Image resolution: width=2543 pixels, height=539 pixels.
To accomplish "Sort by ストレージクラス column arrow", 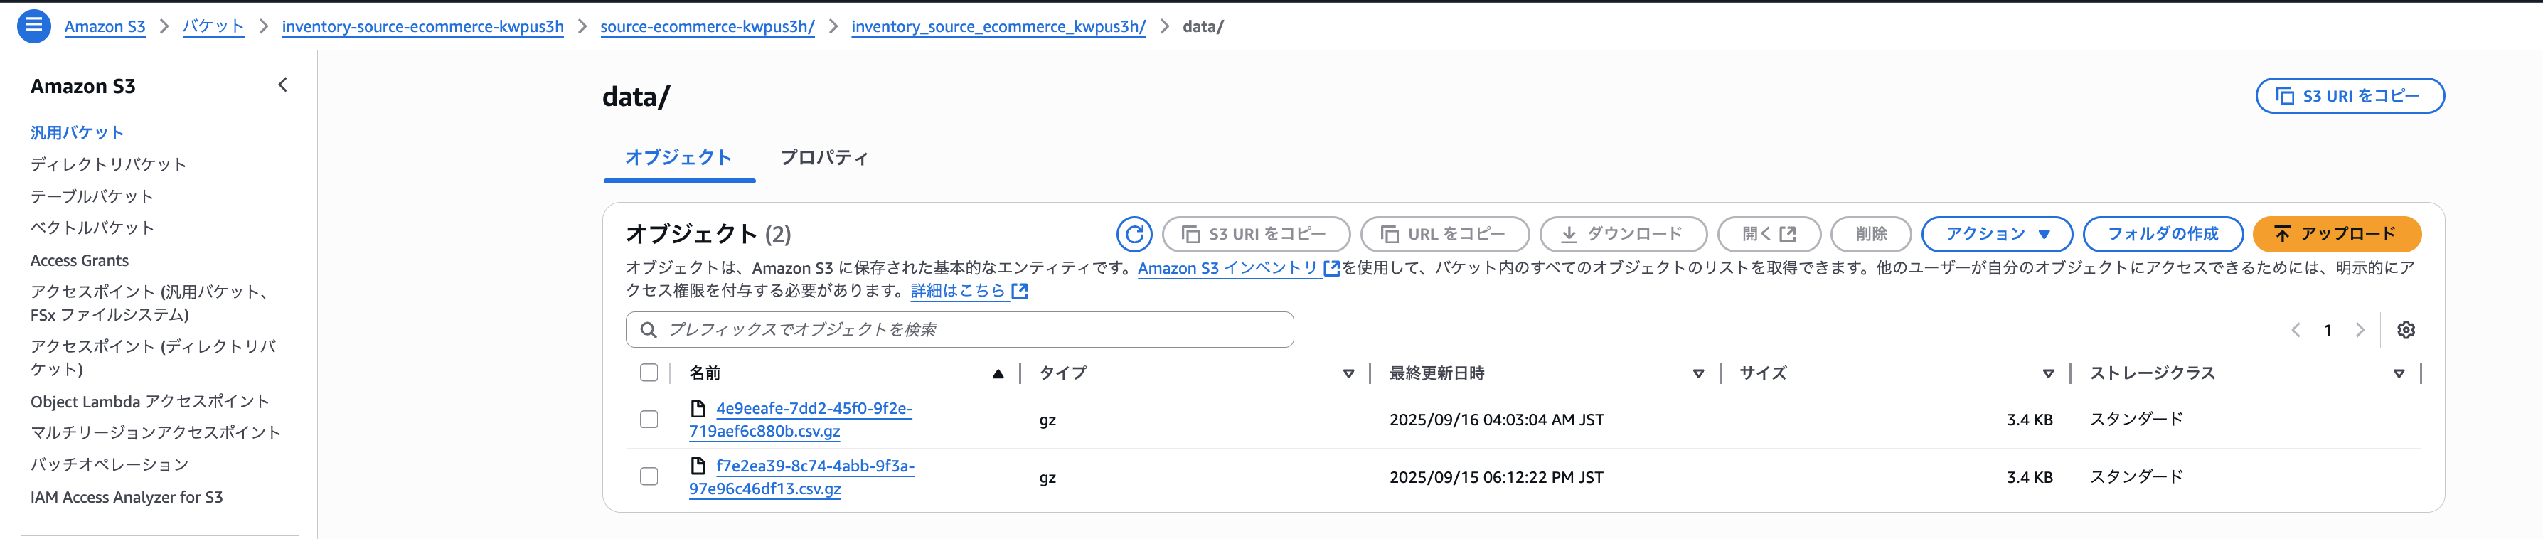I will (x=2399, y=373).
